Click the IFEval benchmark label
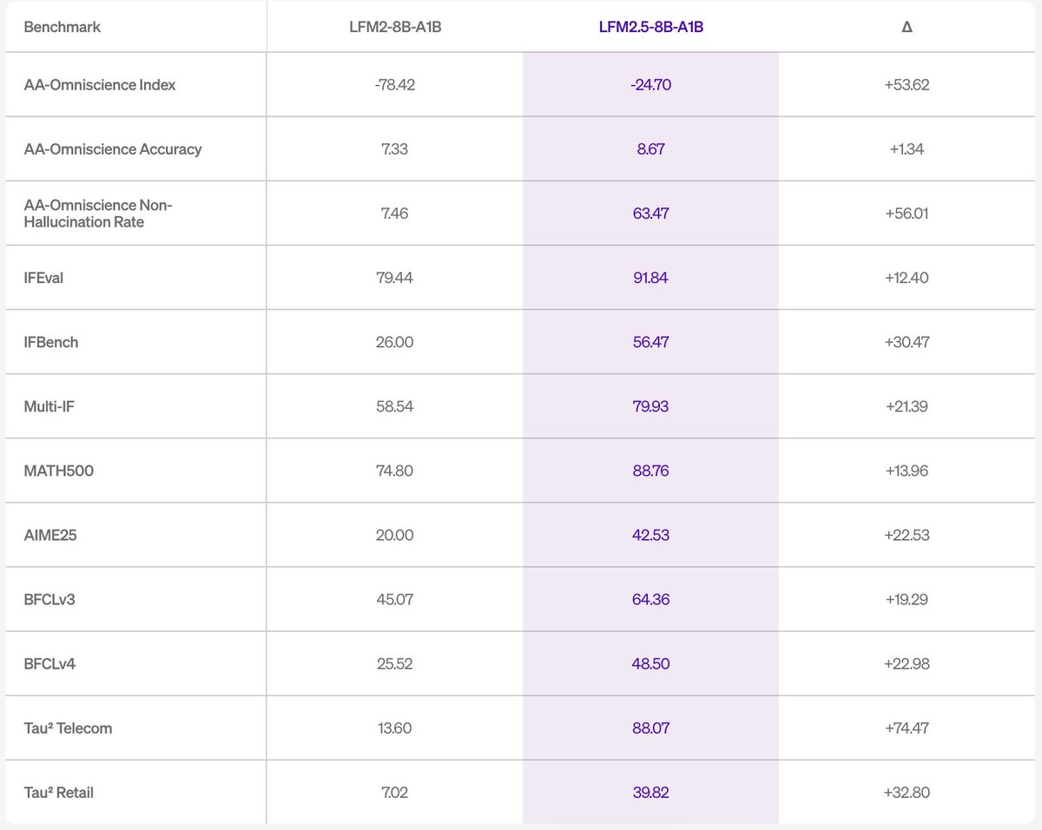This screenshot has height=830, width=1042. coord(46,278)
